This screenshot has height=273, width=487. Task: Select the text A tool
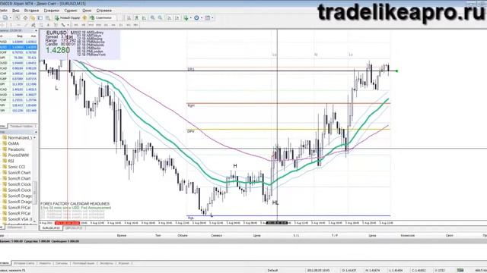[x=48, y=25]
